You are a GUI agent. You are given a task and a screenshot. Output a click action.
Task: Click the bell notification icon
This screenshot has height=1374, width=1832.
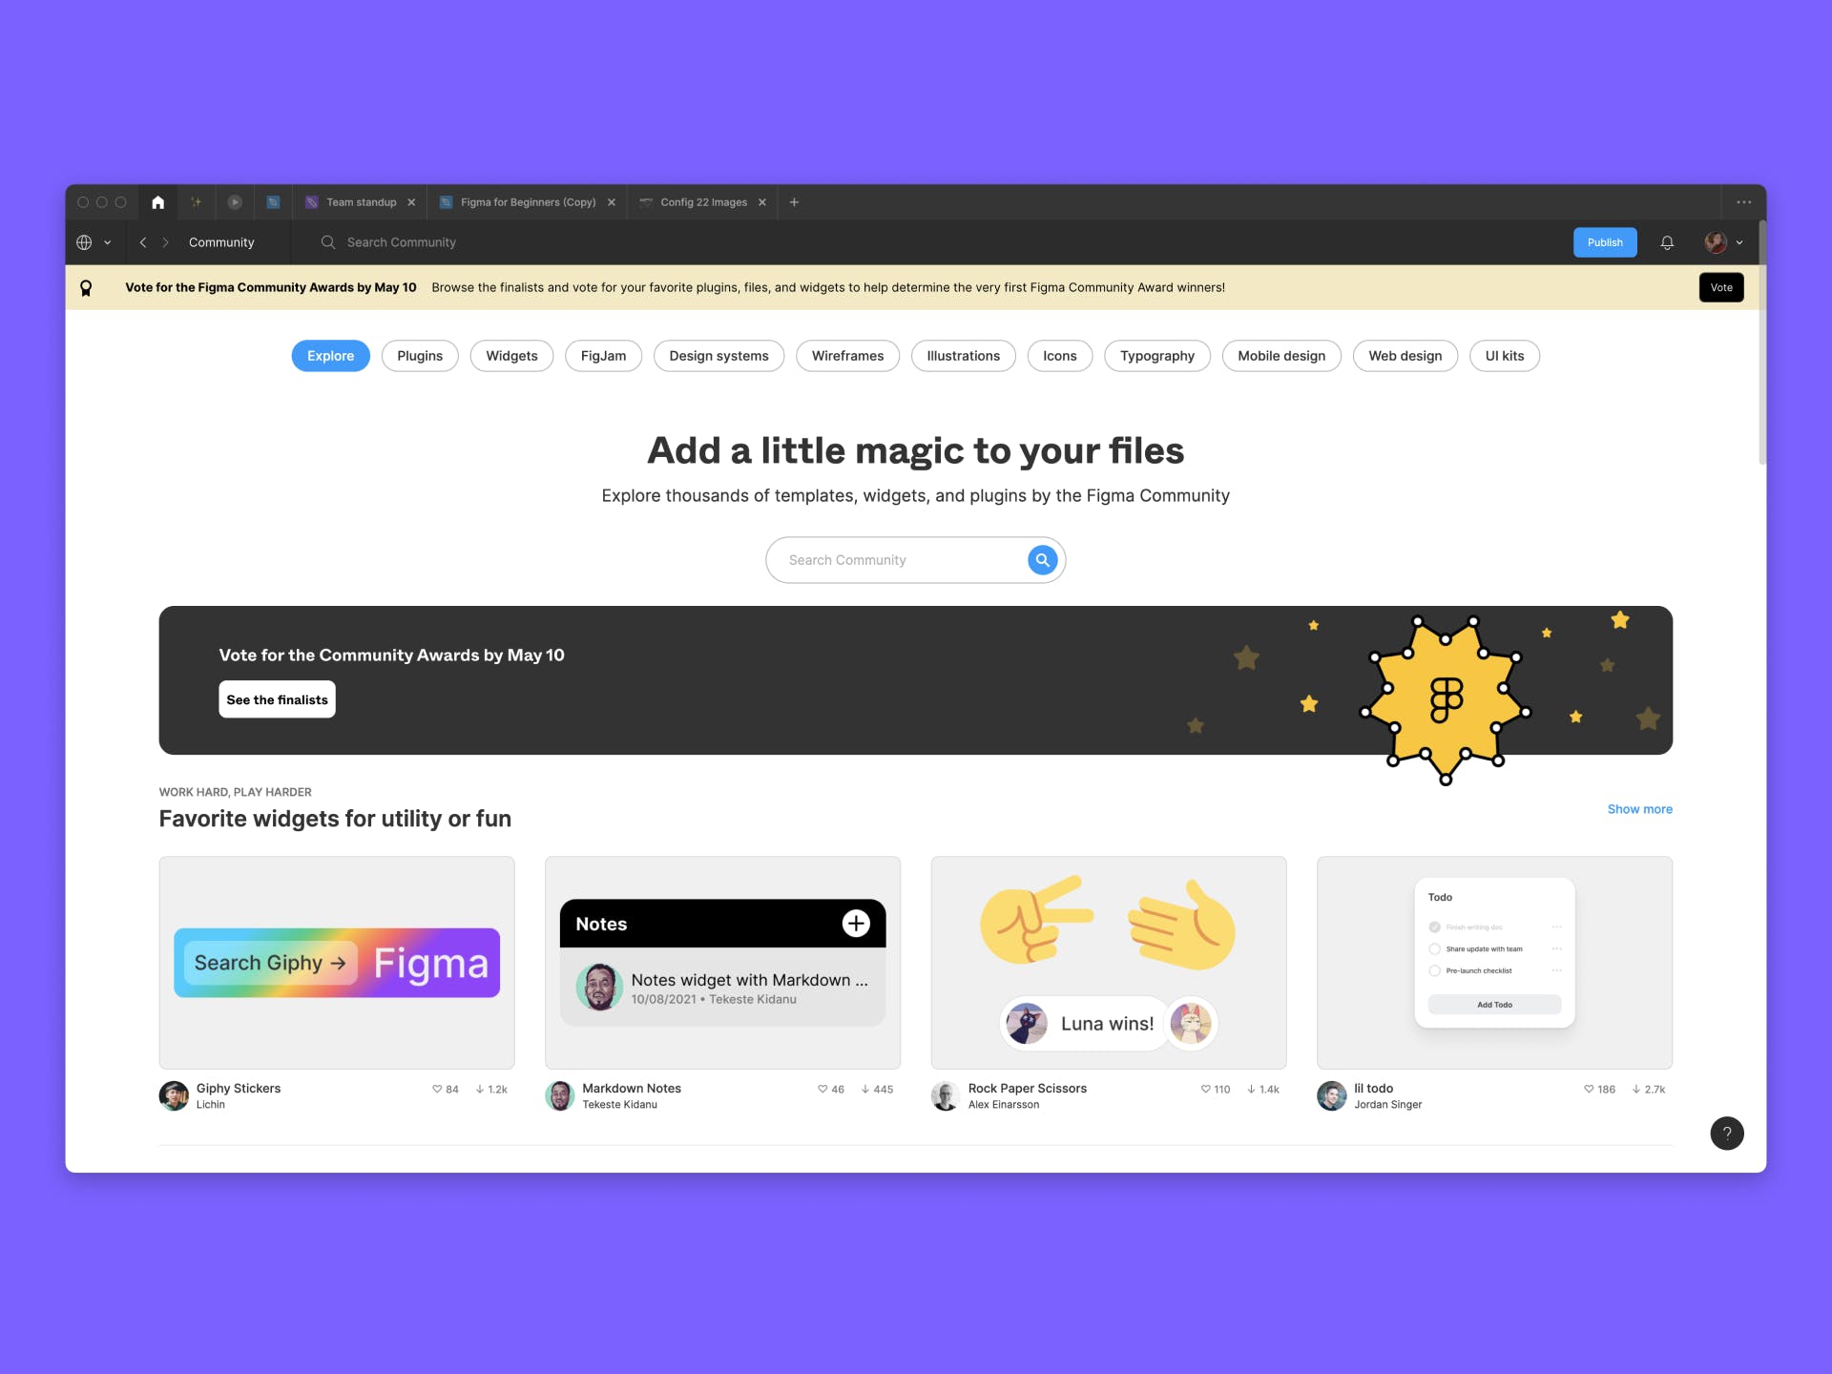click(x=1668, y=242)
